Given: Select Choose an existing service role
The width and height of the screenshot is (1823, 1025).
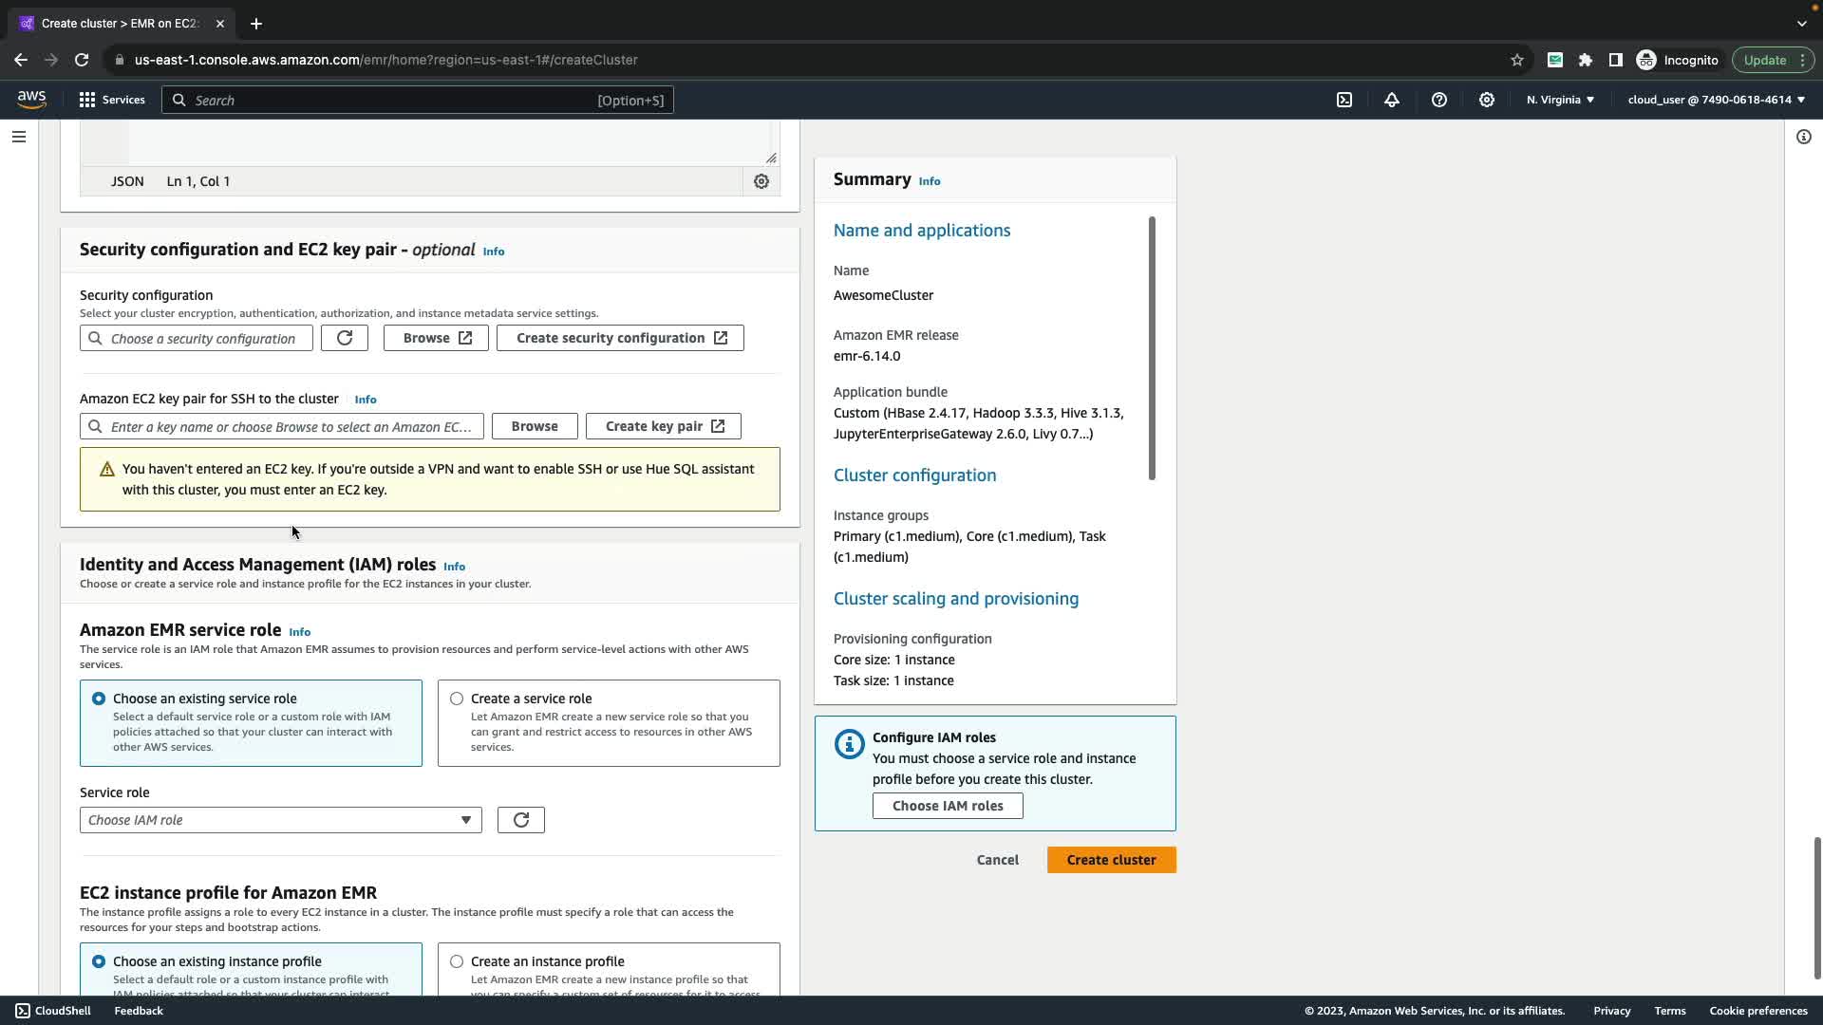Looking at the screenshot, I should pos(99,699).
